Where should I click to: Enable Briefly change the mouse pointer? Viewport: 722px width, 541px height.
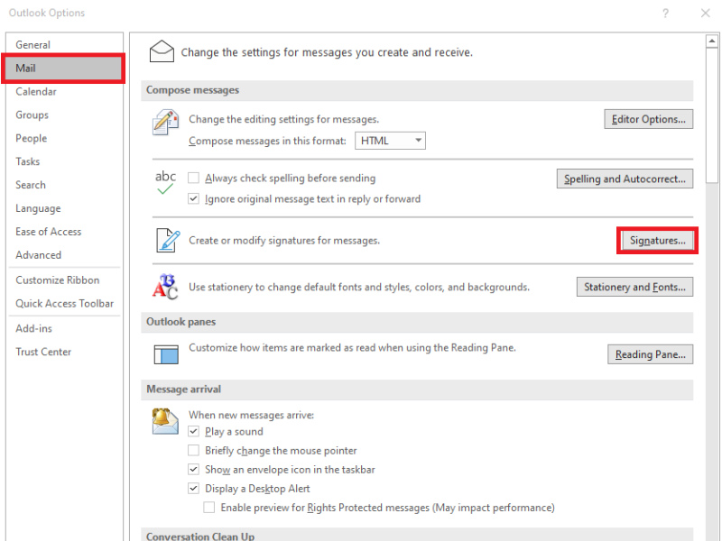click(193, 450)
